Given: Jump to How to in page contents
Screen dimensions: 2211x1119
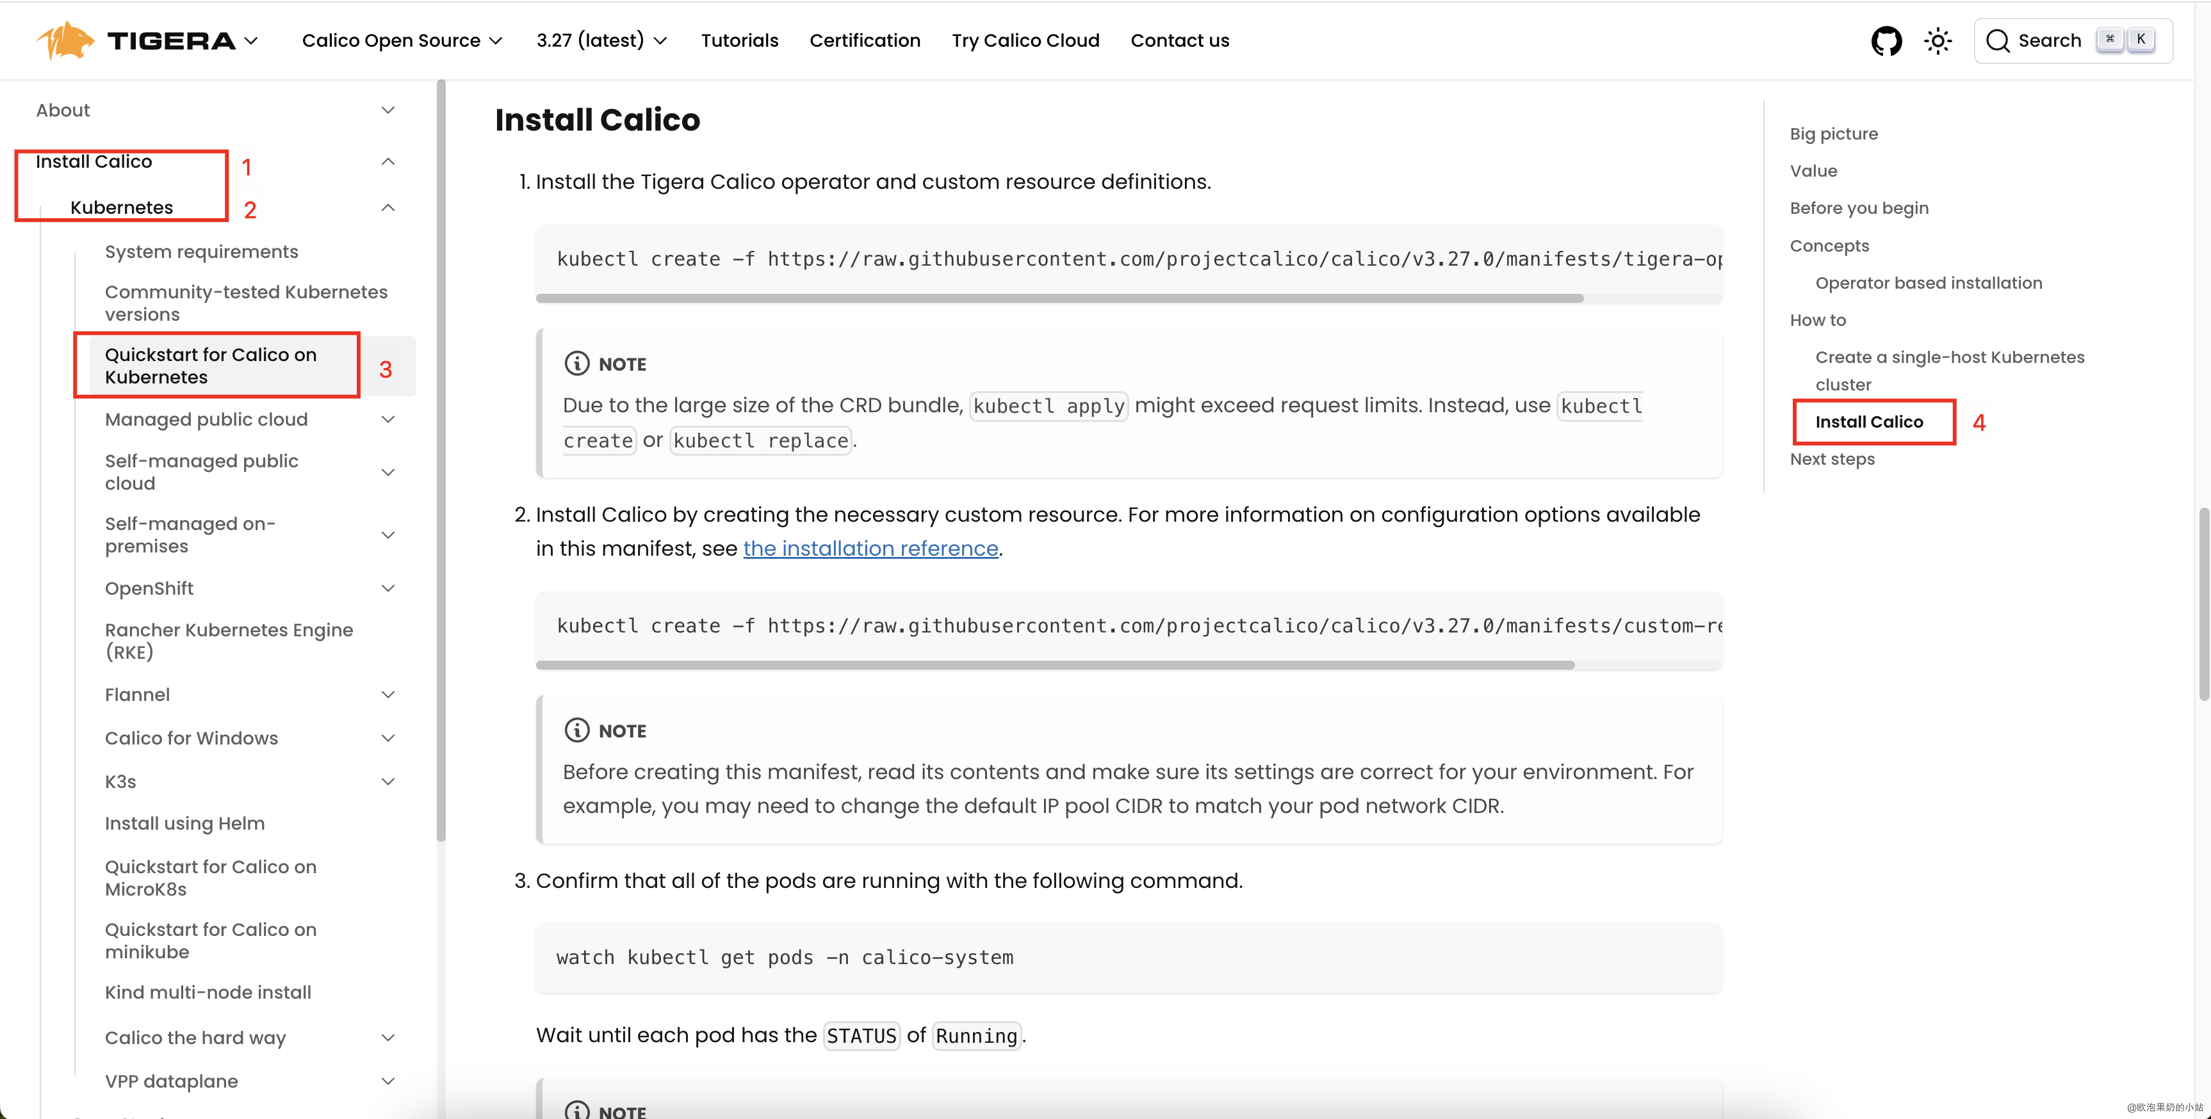Looking at the screenshot, I should [x=1818, y=320].
